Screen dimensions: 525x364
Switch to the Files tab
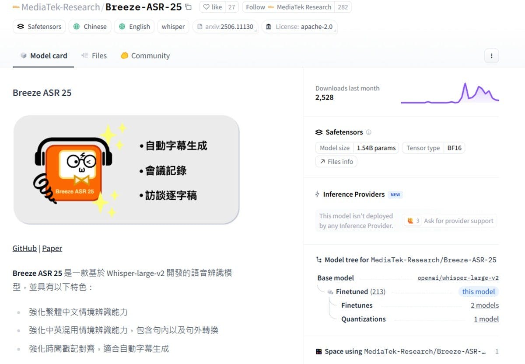94,55
